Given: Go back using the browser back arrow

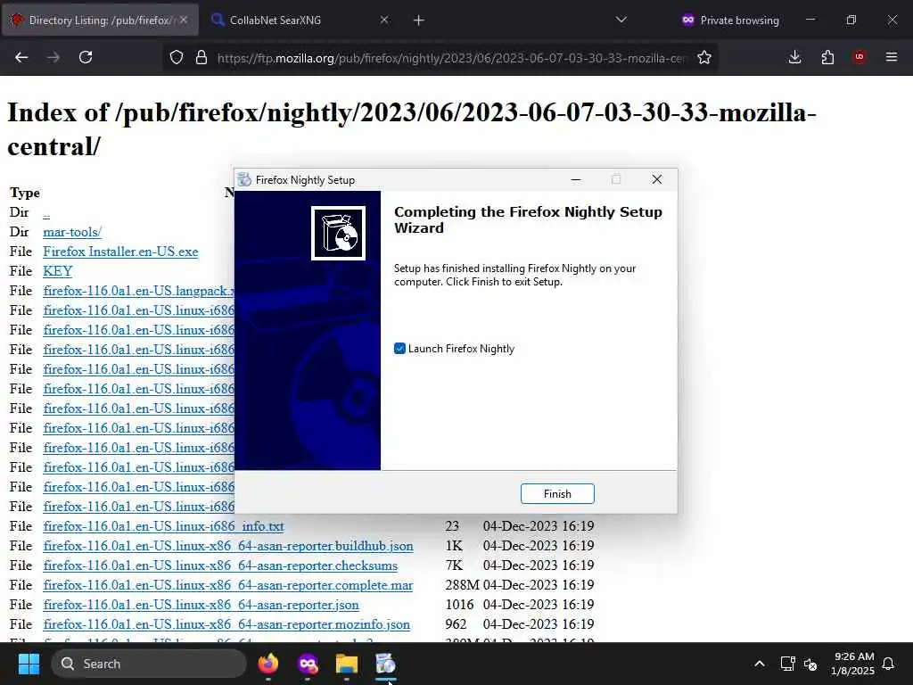Looking at the screenshot, I should 21,57.
